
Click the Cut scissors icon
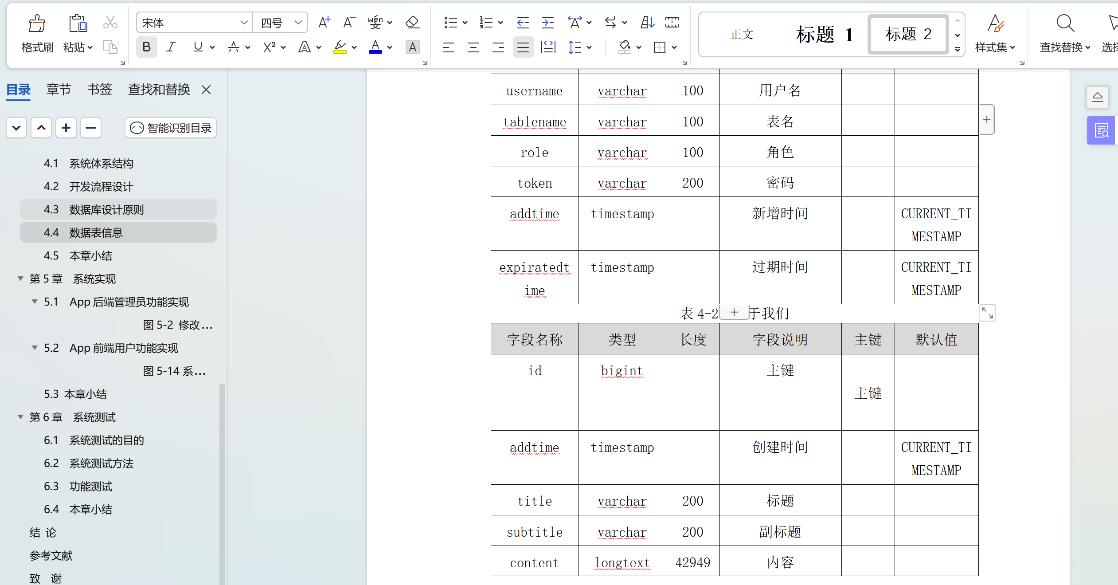pos(110,22)
